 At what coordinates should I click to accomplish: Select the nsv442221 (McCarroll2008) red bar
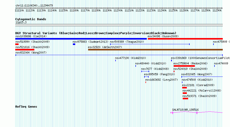185,93
